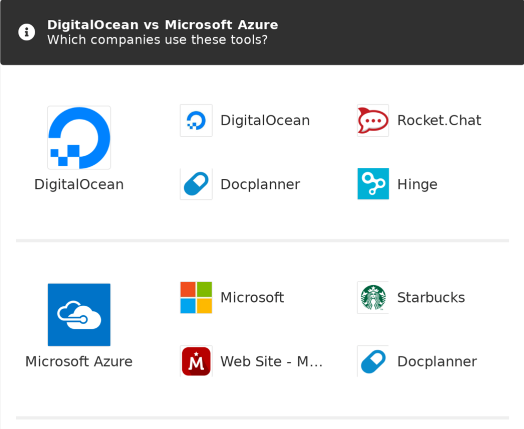Click the Docplanner pill logo under DigitalOcean
This screenshot has height=429, width=524.
click(196, 184)
